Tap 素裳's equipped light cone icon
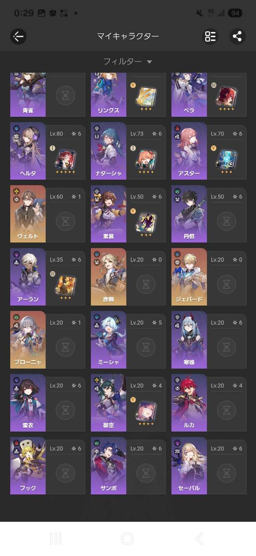Screen dimensions: 256x556 point(146,221)
